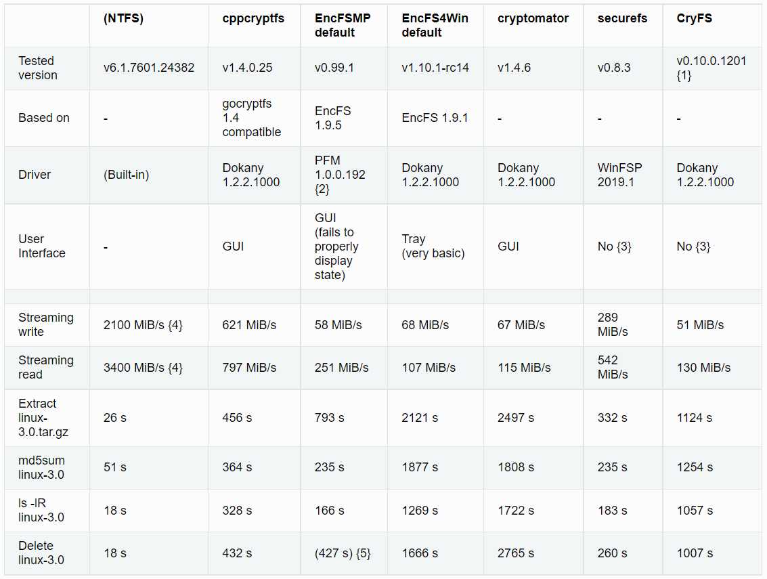Select the gocryptfs 1.4 compatible cell
This screenshot has height=579, width=767.
click(252, 118)
